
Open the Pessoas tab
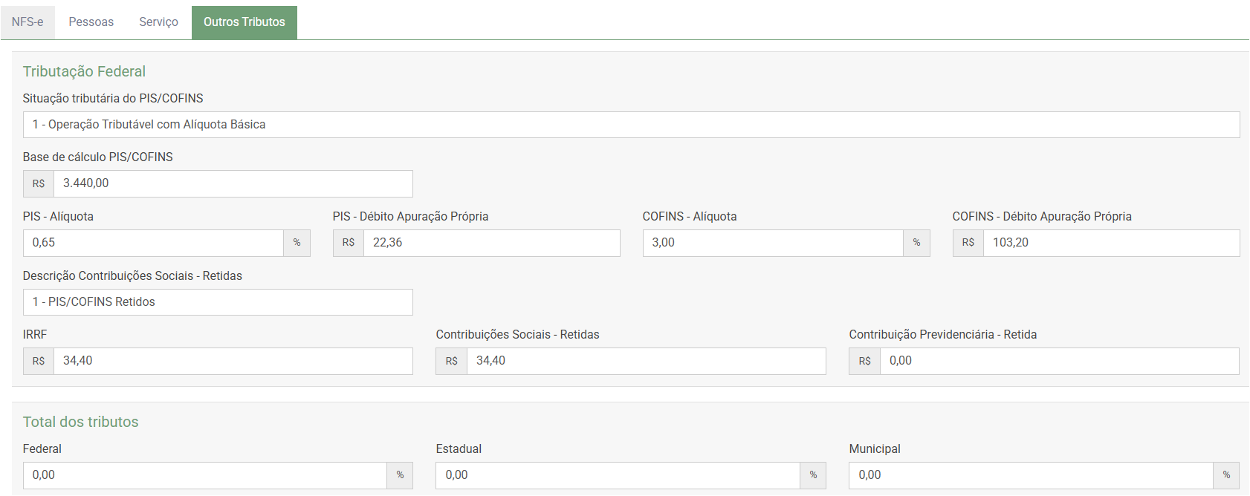pos(91,22)
